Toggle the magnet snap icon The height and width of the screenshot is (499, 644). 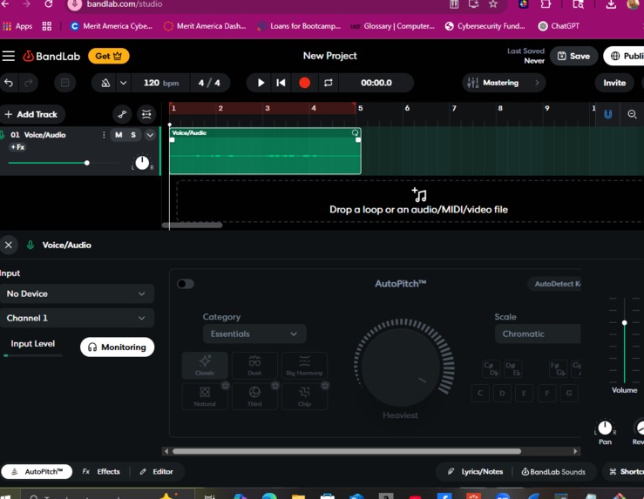[608, 114]
